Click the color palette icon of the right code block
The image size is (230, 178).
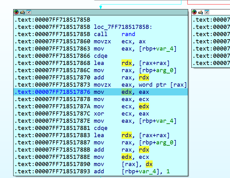(x=194, y=12)
